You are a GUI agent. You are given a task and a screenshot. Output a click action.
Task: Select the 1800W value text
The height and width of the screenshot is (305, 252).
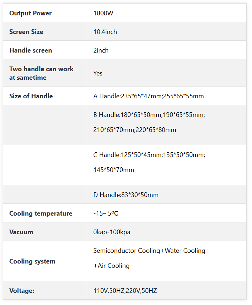pos(103,13)
